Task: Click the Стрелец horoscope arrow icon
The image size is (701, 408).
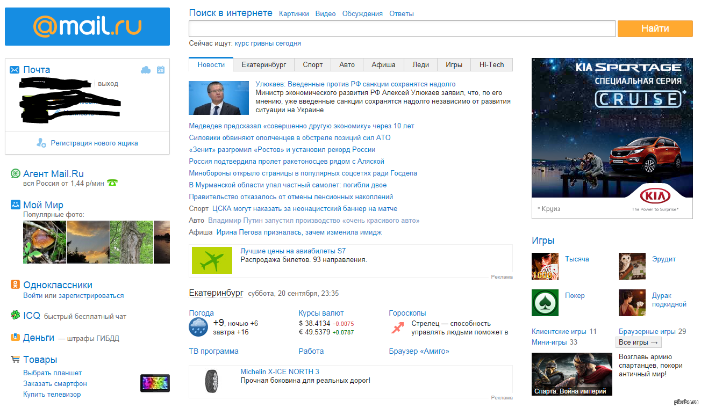Action: pyautogui.click(x=397, y=327)
